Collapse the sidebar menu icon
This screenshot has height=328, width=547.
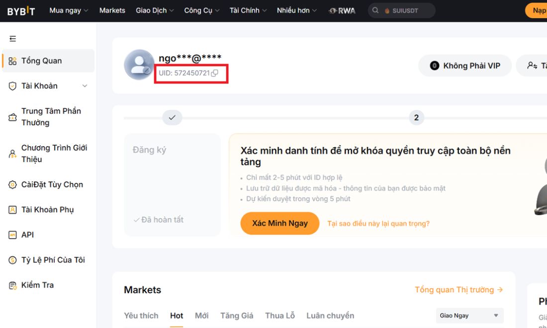[12, 38]
